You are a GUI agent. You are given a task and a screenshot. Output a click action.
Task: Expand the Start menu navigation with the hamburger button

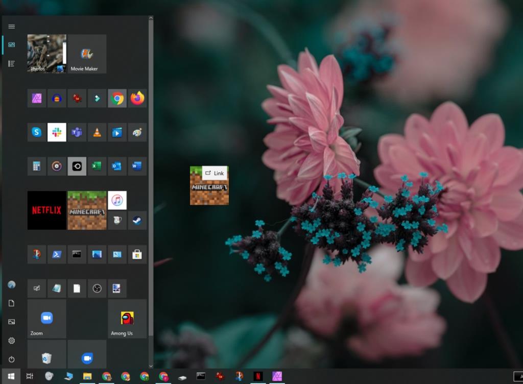[11, 26]
